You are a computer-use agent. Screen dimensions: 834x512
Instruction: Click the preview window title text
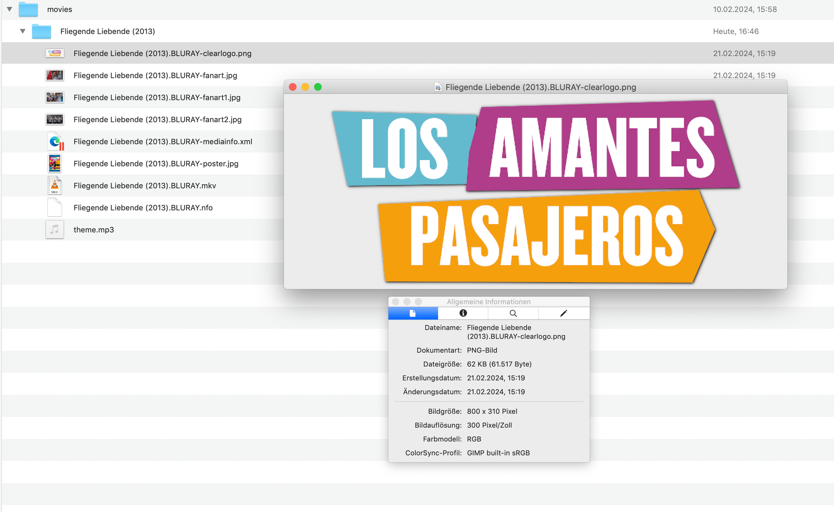click(541, 87)
